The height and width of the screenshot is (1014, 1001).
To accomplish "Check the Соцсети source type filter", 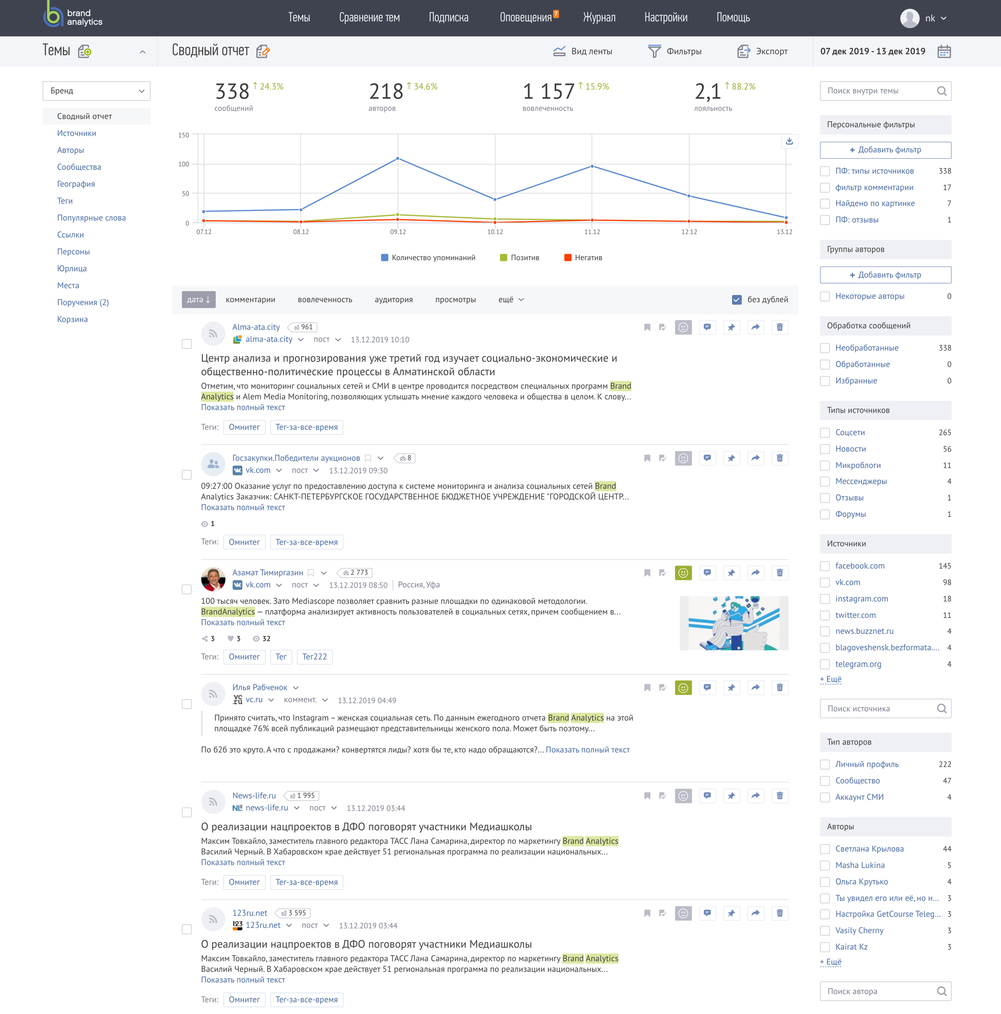I will (x=825, y=432).
